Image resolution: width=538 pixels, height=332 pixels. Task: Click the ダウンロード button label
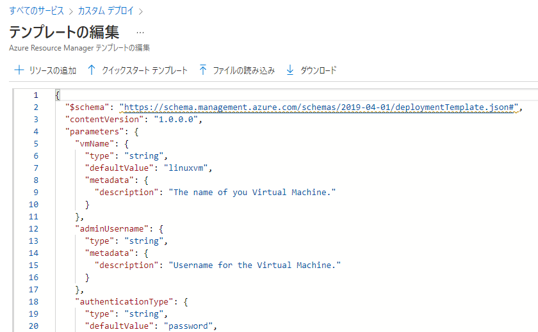pyautogui.click(x=318, y=70)
